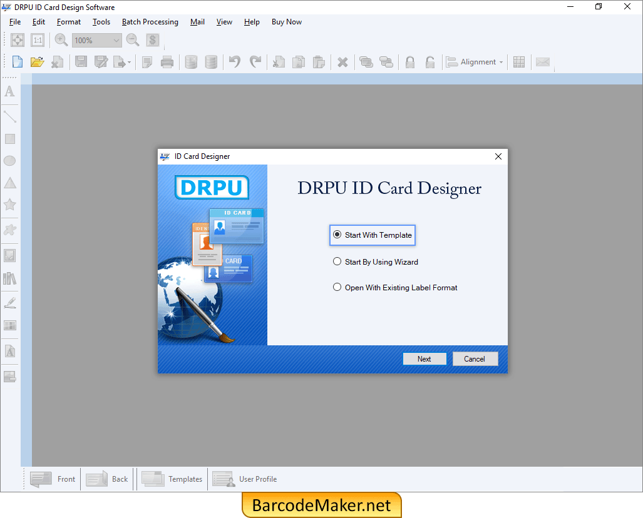The width and height of the screenshot is (643, 518).
Task: Click the grid view toolbar icon
Action: point(519,62)
